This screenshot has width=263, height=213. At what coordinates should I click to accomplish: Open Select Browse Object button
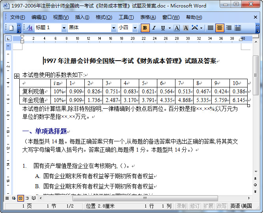pyautogui.click(x=255, y=185)
